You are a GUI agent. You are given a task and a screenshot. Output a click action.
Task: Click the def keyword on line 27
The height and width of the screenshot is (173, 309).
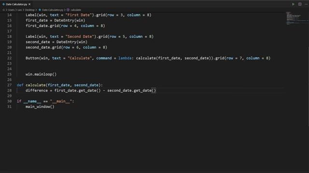coord(20,85)
